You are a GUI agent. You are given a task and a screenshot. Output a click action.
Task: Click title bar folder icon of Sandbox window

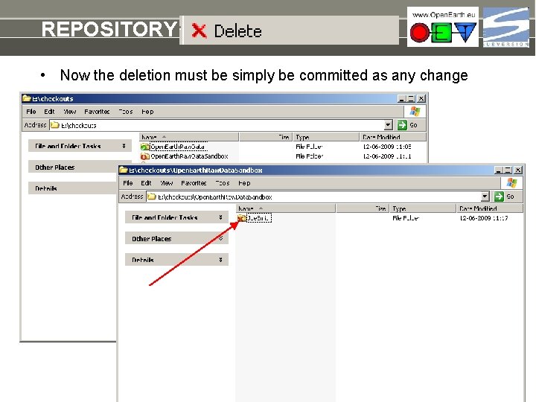124,170
